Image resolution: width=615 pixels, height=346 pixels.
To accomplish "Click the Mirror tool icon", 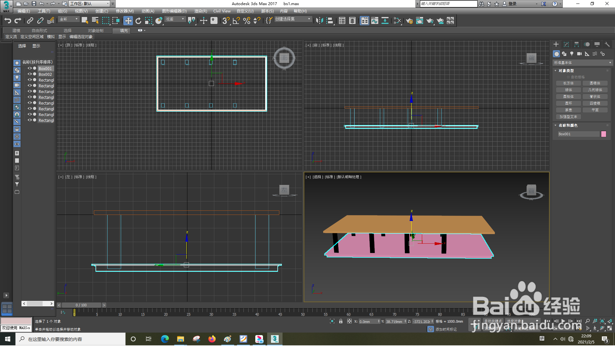I will point(319,21).
